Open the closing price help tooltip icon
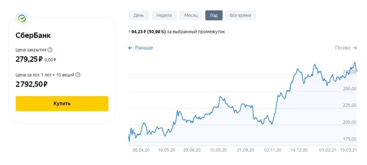367x165 pixels. pos(50,50)
